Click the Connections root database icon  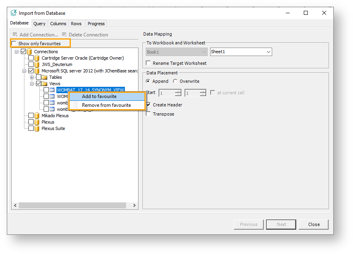(x=29, y=52)
